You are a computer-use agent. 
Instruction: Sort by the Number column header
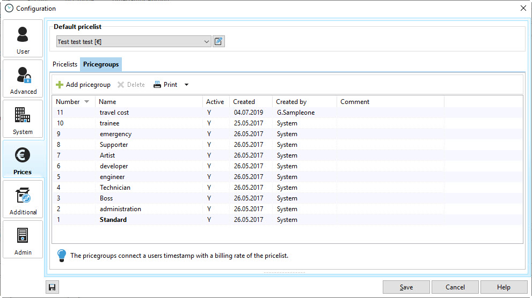point(68,102)
